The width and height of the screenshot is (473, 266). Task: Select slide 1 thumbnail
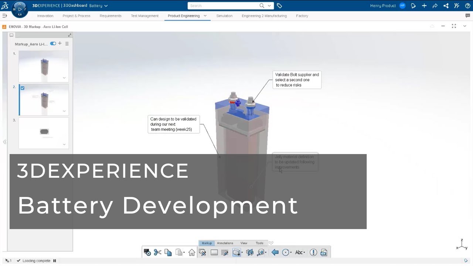pos(44,66)
